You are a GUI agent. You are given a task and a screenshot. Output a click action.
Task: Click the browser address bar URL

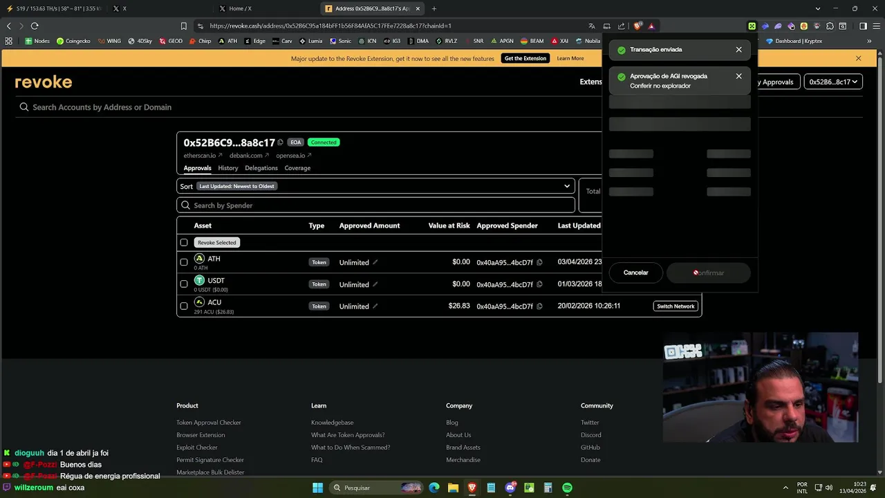(330, 26)
